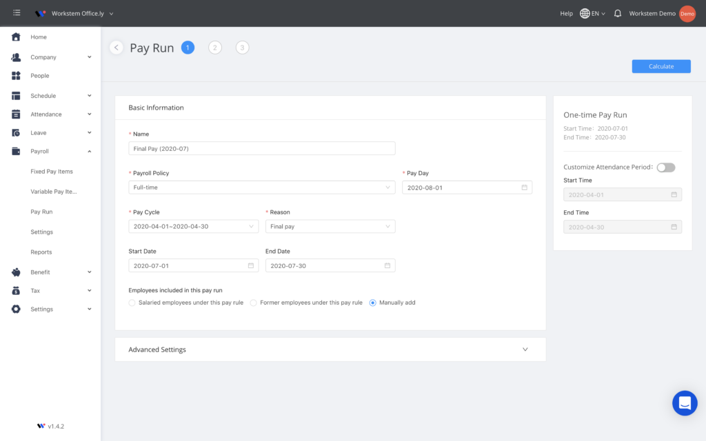Click the Help link in top bar
706x441 pixels.
[x=566, y=13]
